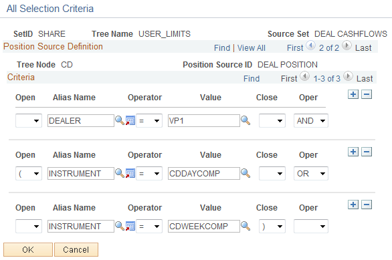Open the Close dropdown in DEALER row
Screen dimensions: 392x260
coord(272,121)
